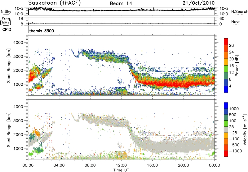Screen dimensions: 248x172
Task: Click the 'themis 3300' CPID text
Action: tap(42, 31)
